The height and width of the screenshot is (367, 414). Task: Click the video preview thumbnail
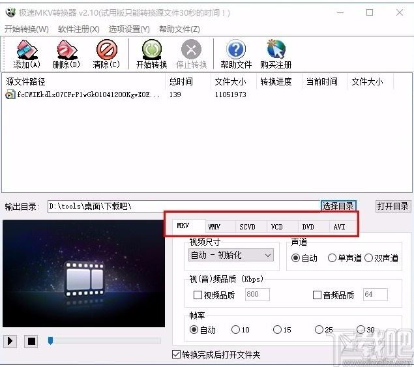[83, 274]
